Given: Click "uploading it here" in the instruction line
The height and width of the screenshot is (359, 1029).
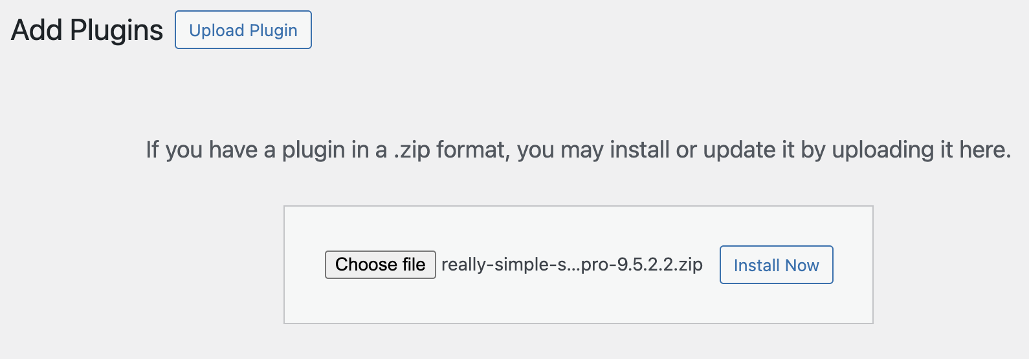Looking at the screenshot, I should pos(920,150).
